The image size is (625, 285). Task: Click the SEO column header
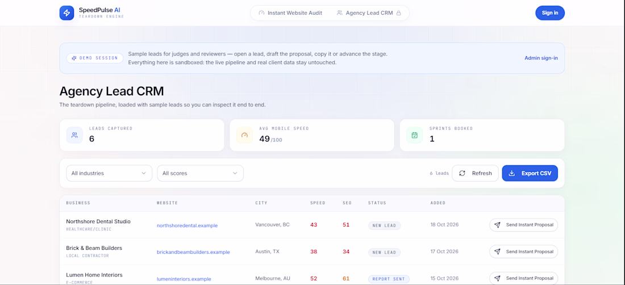[x=347, y=203]
